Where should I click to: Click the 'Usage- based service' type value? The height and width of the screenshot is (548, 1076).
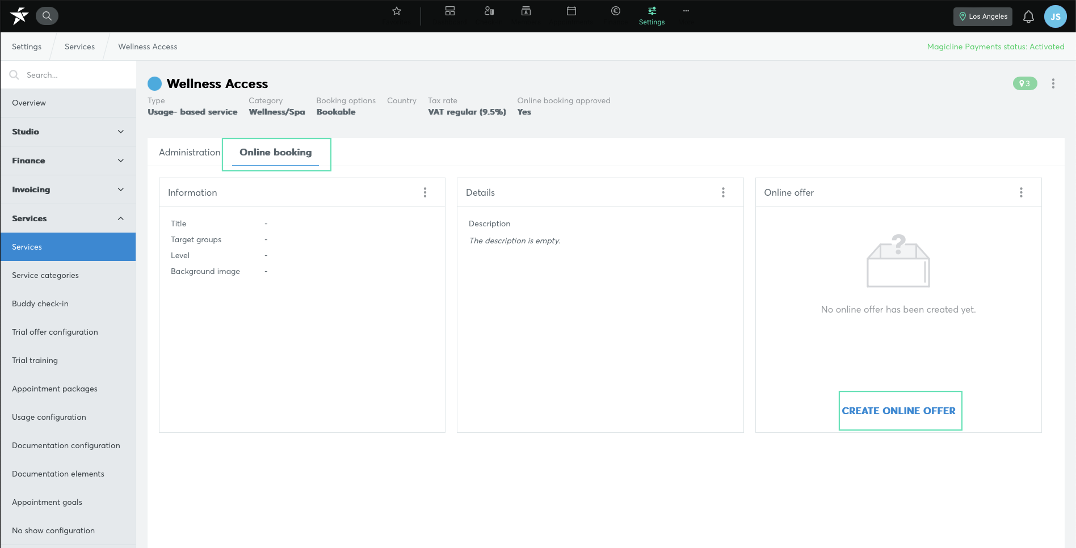pos(192,112)
